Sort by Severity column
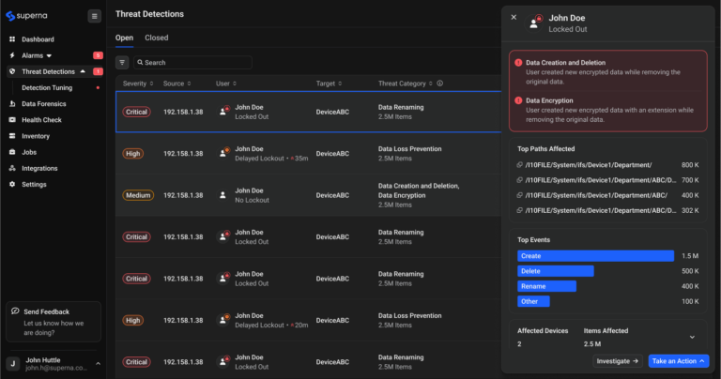 [x=138, y=83]
